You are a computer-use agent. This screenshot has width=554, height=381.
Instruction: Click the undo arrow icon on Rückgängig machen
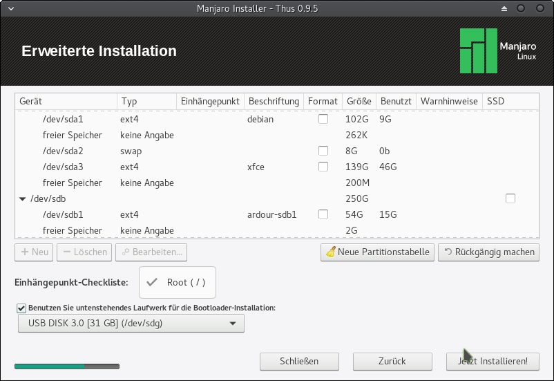(448, 252)
